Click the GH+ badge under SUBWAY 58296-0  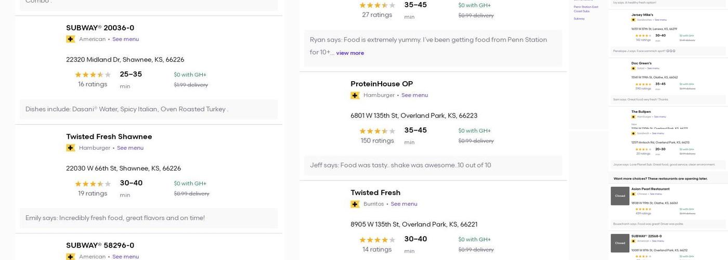pyautogui.click(x=71, y=256)
